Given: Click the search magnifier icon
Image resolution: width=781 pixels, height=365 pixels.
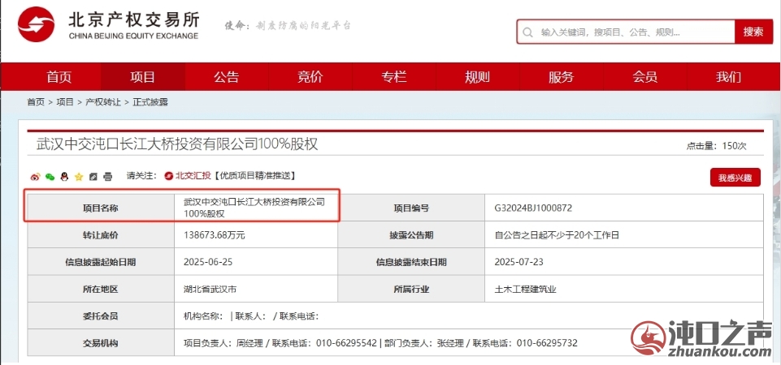Looking at the screenshot, I should (527, 32).
